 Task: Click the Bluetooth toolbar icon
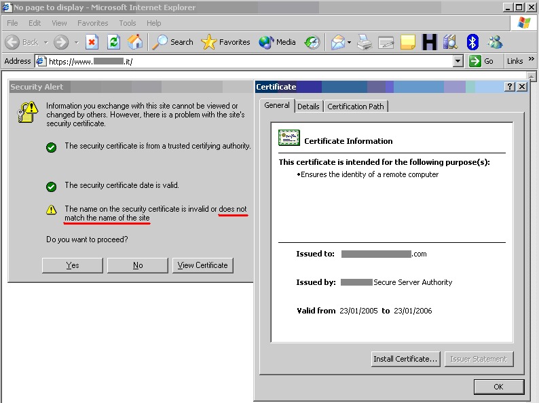[x=472, y=42]
